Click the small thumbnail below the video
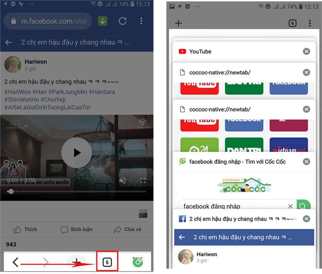322x274 pixels. pyautogui.click(x=143, y=214)
